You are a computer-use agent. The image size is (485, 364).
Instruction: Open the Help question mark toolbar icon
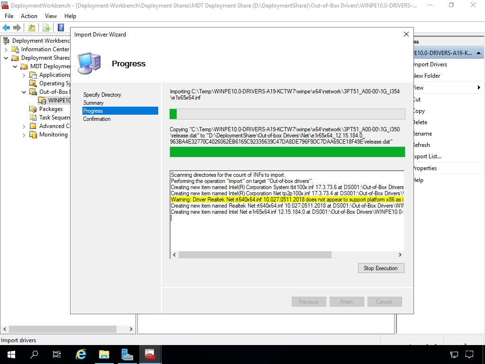61,27
